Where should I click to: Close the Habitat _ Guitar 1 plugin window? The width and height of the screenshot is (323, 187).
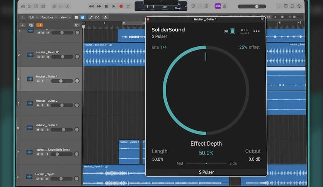click(148, 20)
